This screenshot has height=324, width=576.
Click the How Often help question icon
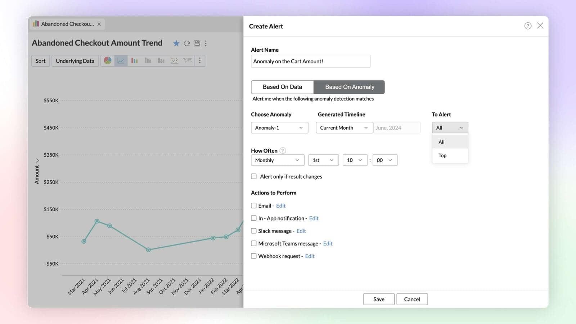(x=283, y=150)
